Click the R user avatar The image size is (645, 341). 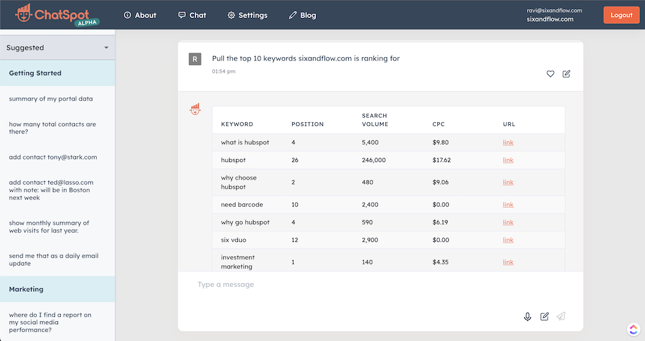(x=195, y=59)
